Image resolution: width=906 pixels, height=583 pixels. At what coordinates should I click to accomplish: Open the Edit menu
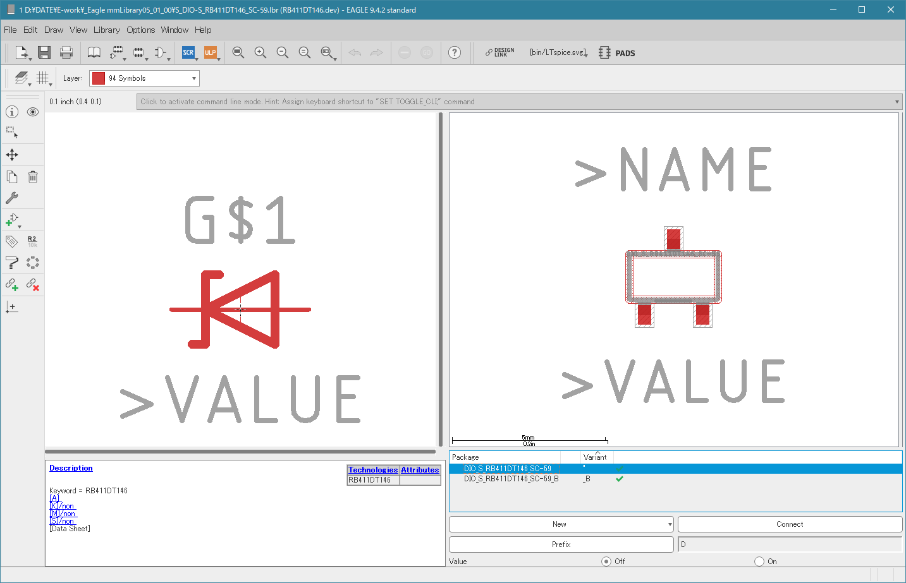[30, 30]
